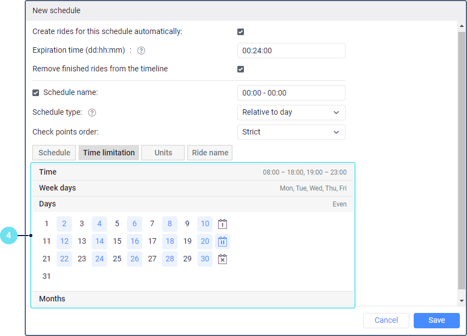Toggle day 30 in the days grid
The image size is (467, 336).
tap(205, 259)
